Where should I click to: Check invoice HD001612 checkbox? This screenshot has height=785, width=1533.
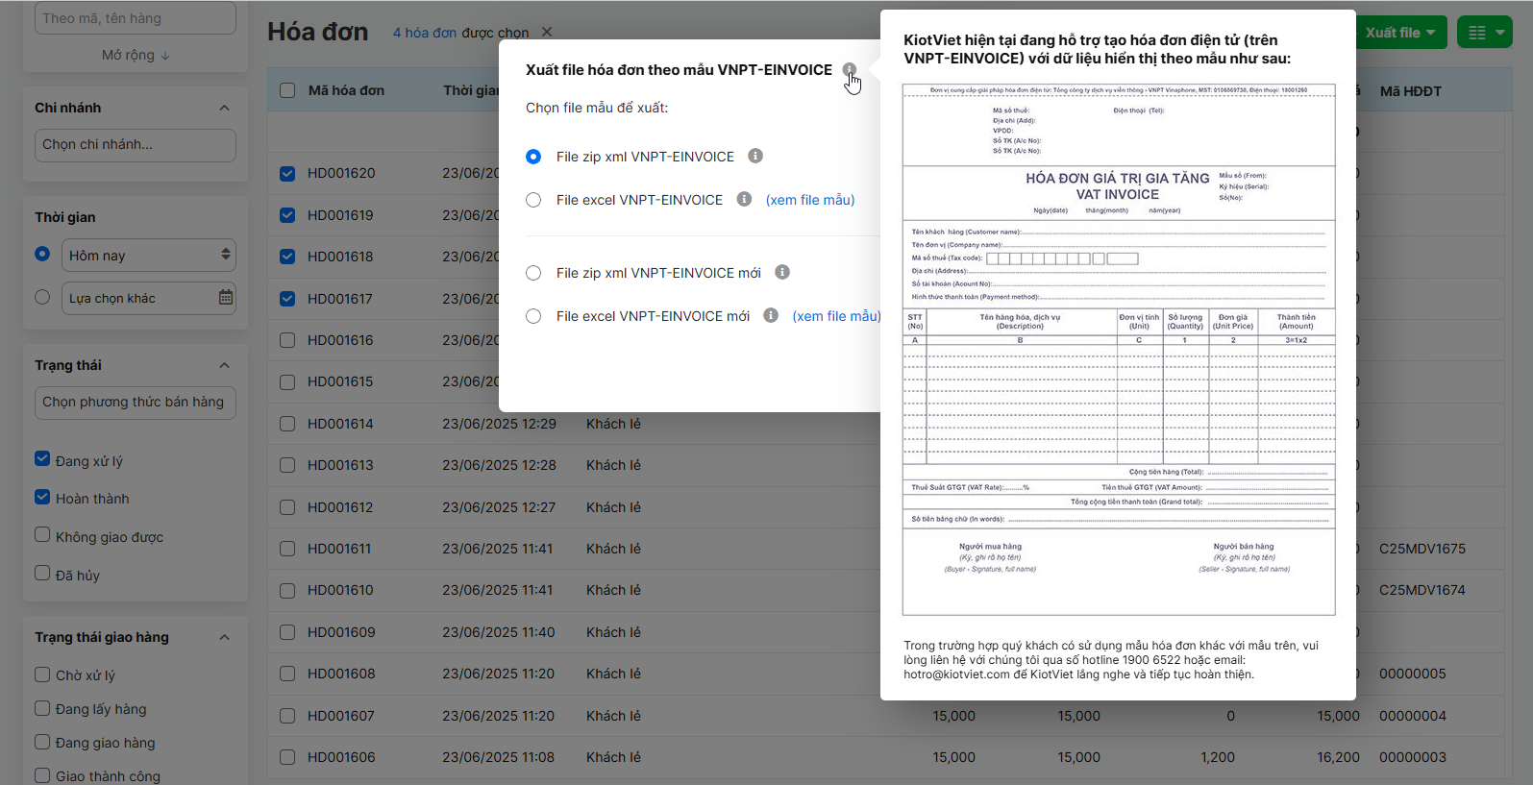click(287, 507)
